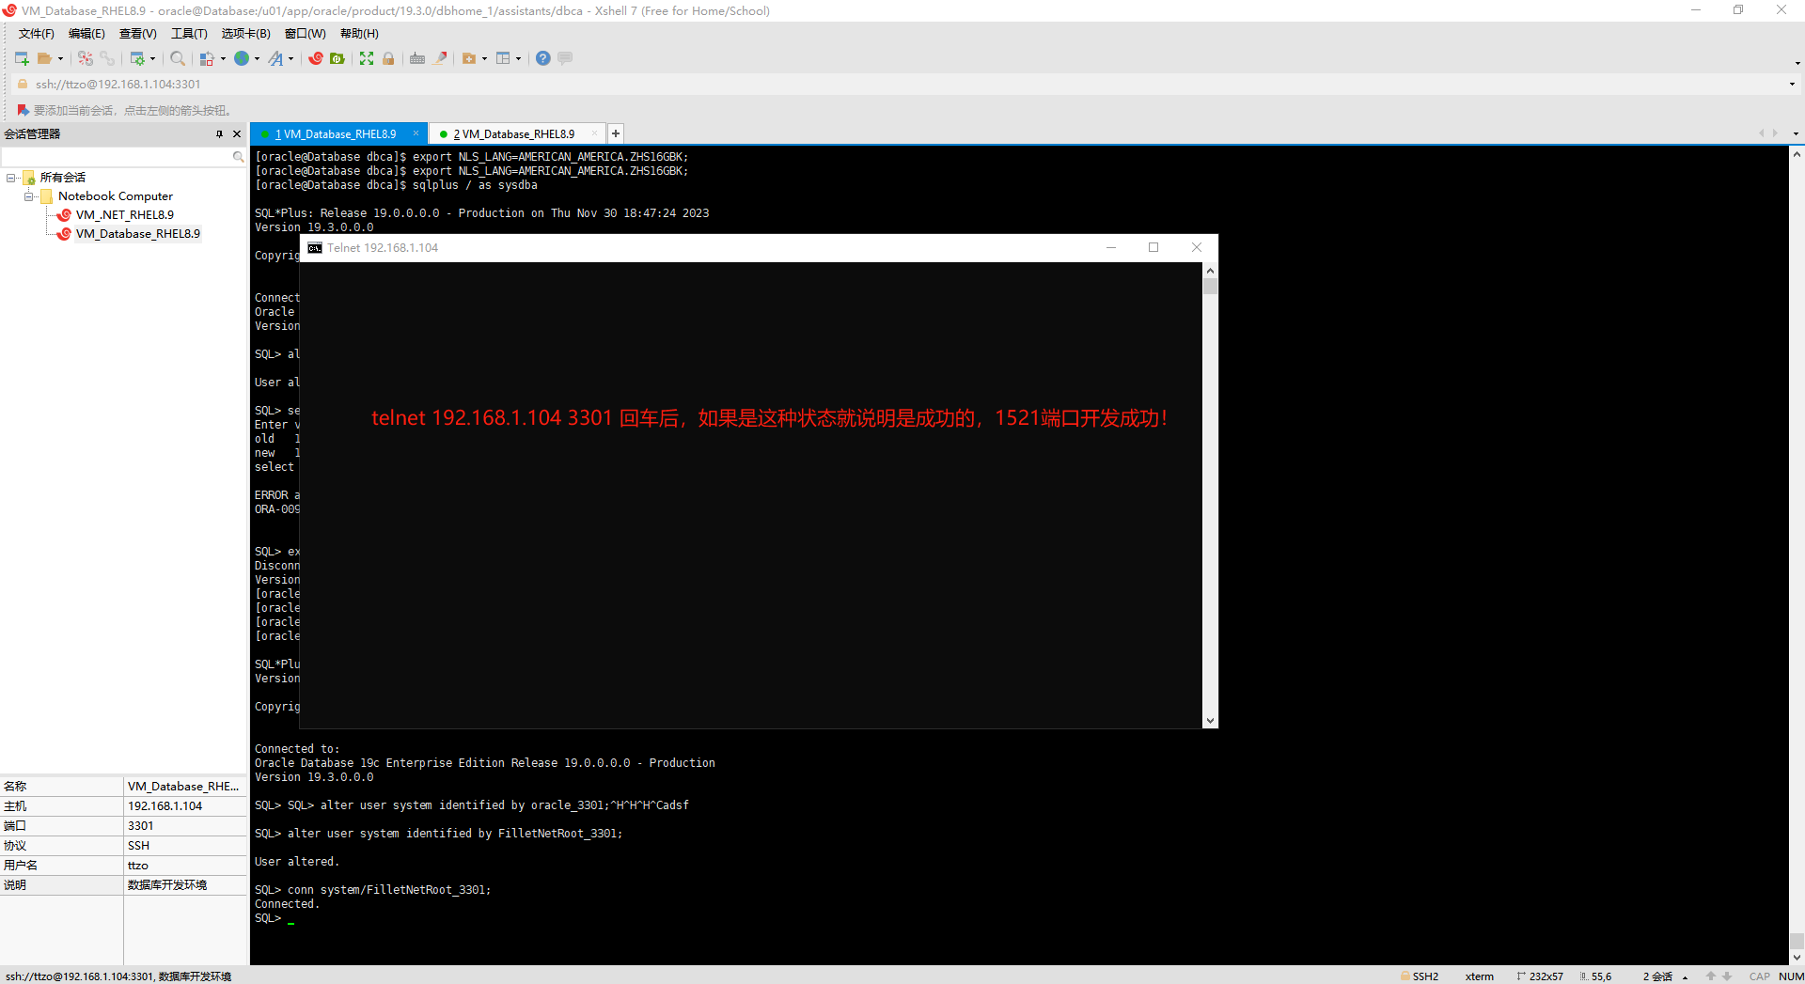
Task: Click host value 192.168.1.104 cell
Action: 184,806
